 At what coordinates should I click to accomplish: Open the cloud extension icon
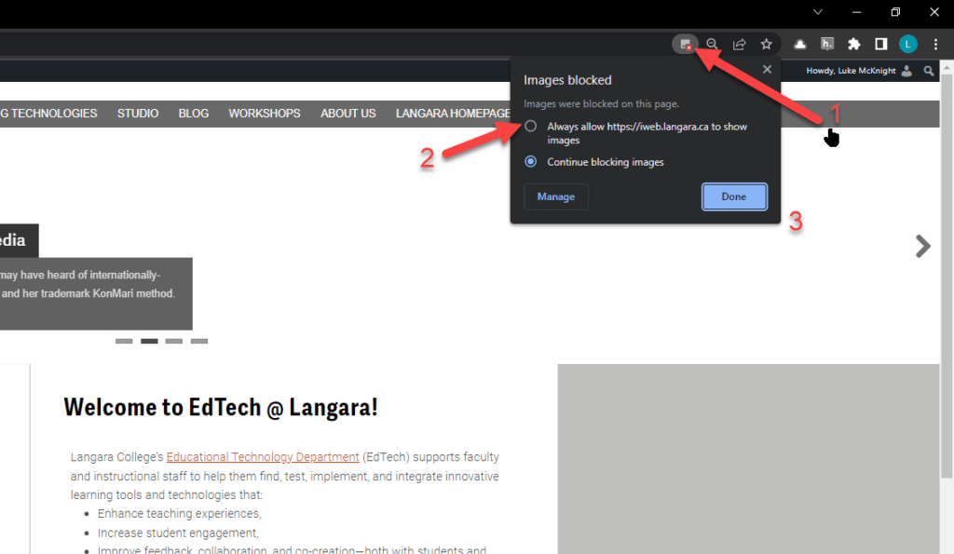click(x=800, y=44)
